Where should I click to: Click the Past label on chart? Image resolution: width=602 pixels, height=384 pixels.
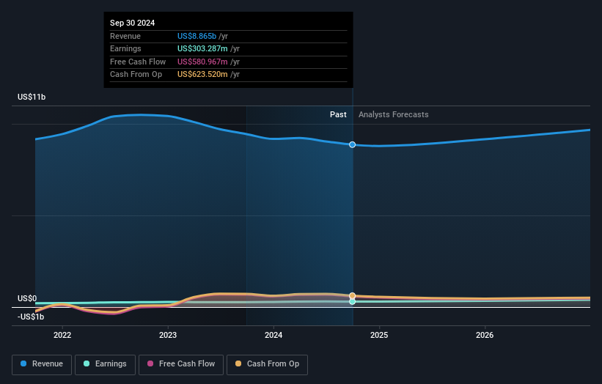pyautogui.click(x=338, y=115)
